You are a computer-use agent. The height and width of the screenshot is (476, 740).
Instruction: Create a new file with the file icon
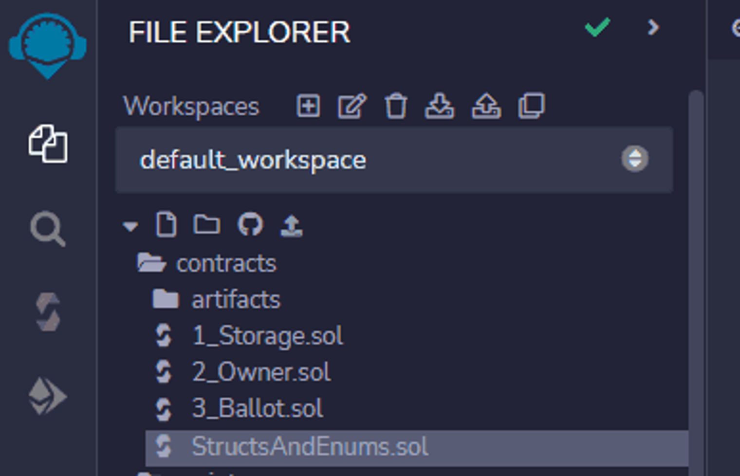pyautogui.click(x=166, y=225)
